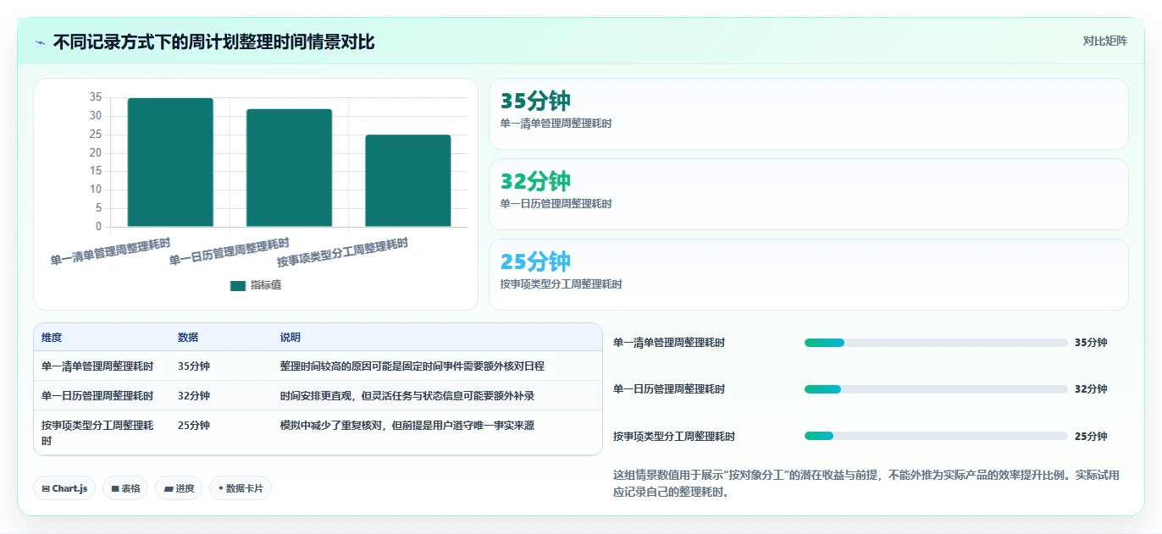Click the progress bar for 单一清单管理周整理耗时
The width and height of the screenshot is (1162, 534).
pyautogui.click(x=936, y=343)
